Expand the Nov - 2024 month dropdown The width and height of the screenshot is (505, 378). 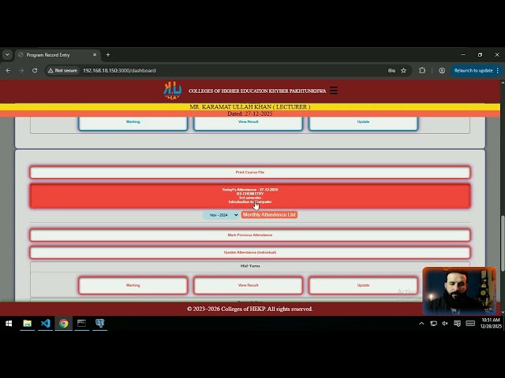point(221,215)
